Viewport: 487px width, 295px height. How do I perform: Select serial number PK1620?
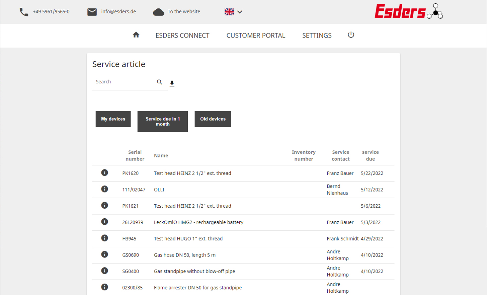point(131,173)
